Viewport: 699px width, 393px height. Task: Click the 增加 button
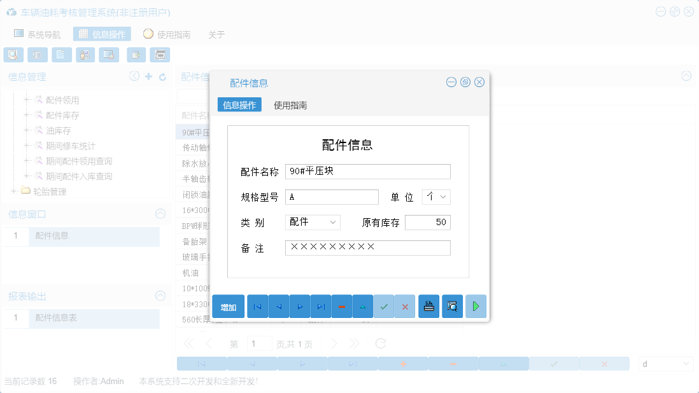[228, 306]
